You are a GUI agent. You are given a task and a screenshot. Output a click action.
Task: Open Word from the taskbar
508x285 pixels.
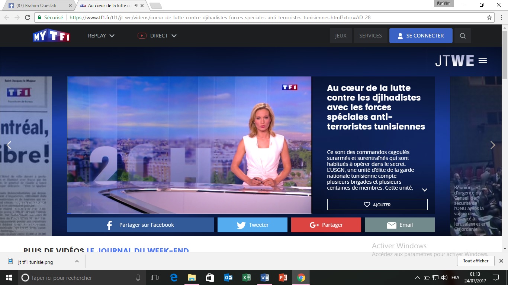coord(264,278)
